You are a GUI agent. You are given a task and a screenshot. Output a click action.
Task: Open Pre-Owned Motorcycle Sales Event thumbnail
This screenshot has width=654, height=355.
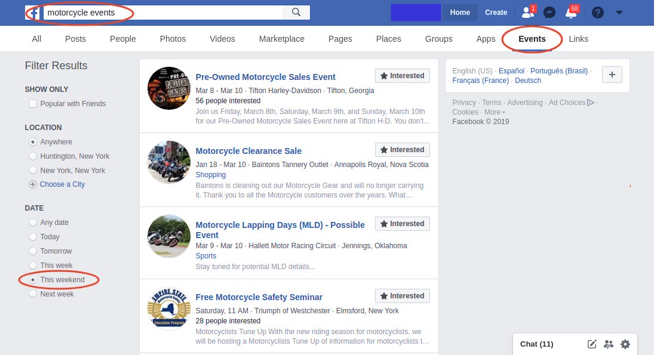point(169,88)
